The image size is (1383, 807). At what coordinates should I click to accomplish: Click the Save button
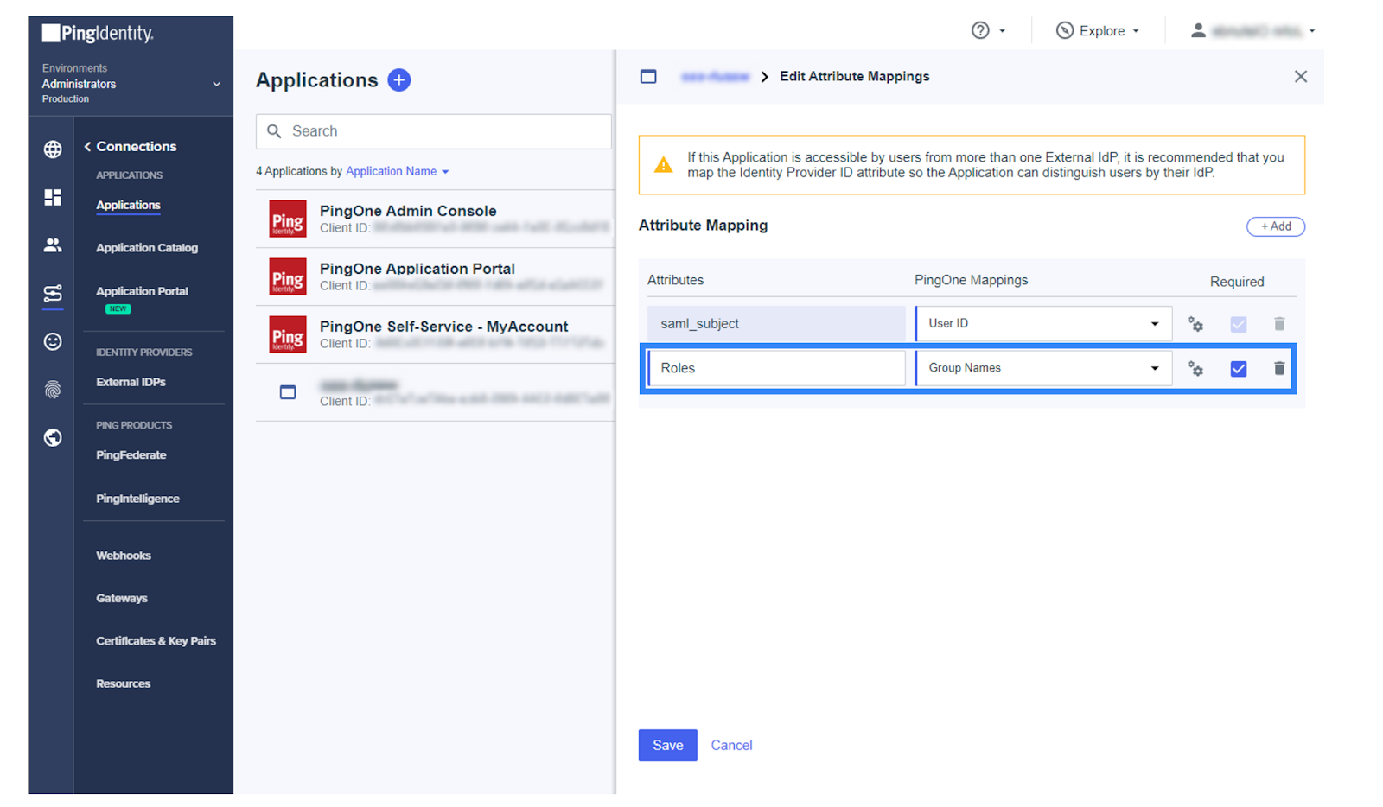click(x=667, y=746)
